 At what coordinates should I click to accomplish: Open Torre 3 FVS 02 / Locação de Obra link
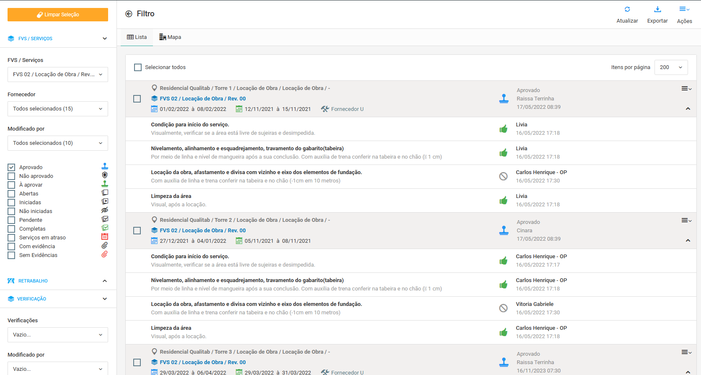pyautogui.click(x=203, y=362)
